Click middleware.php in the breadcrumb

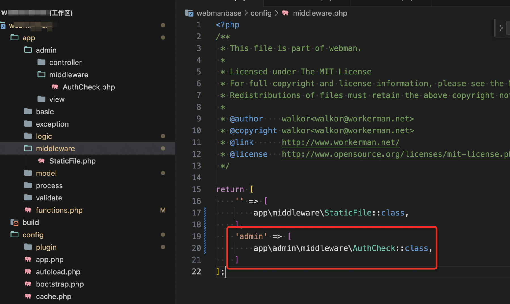coord(320,13)
